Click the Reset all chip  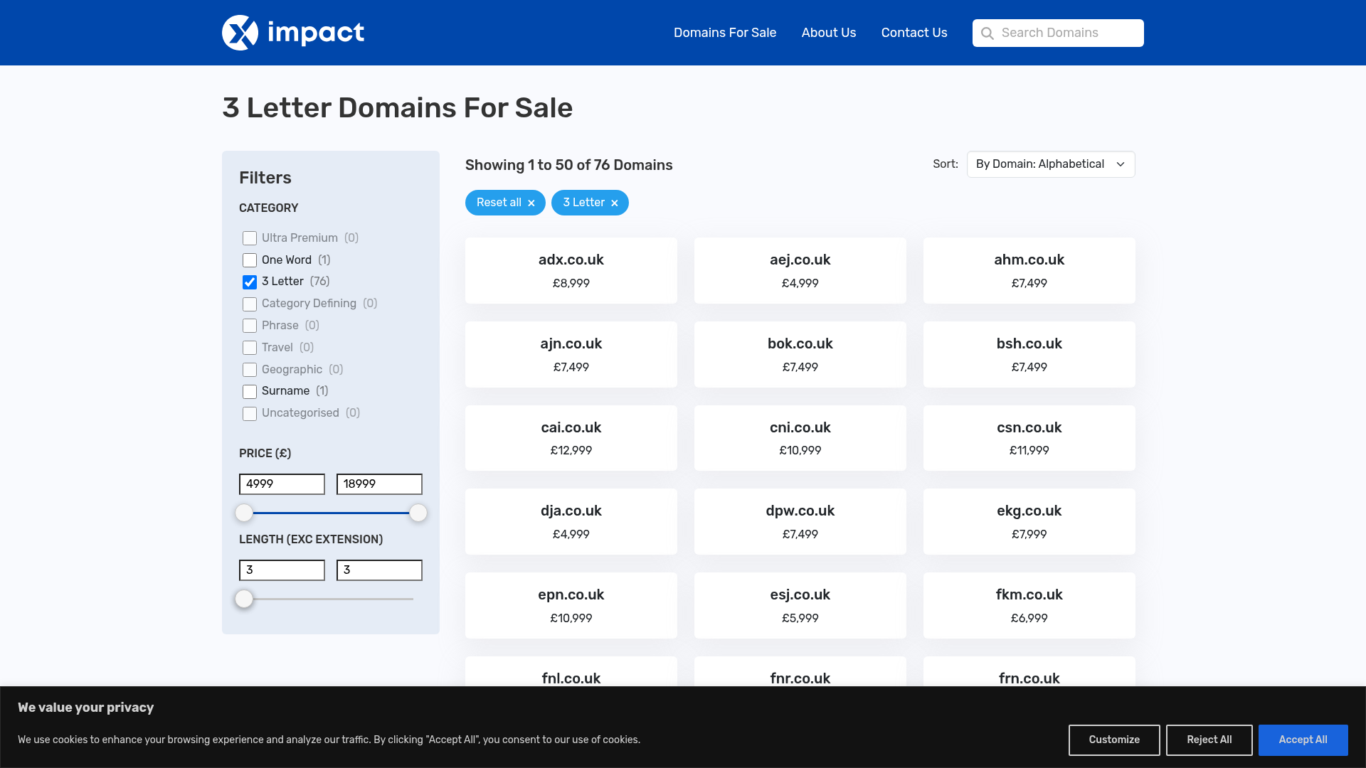505,203
